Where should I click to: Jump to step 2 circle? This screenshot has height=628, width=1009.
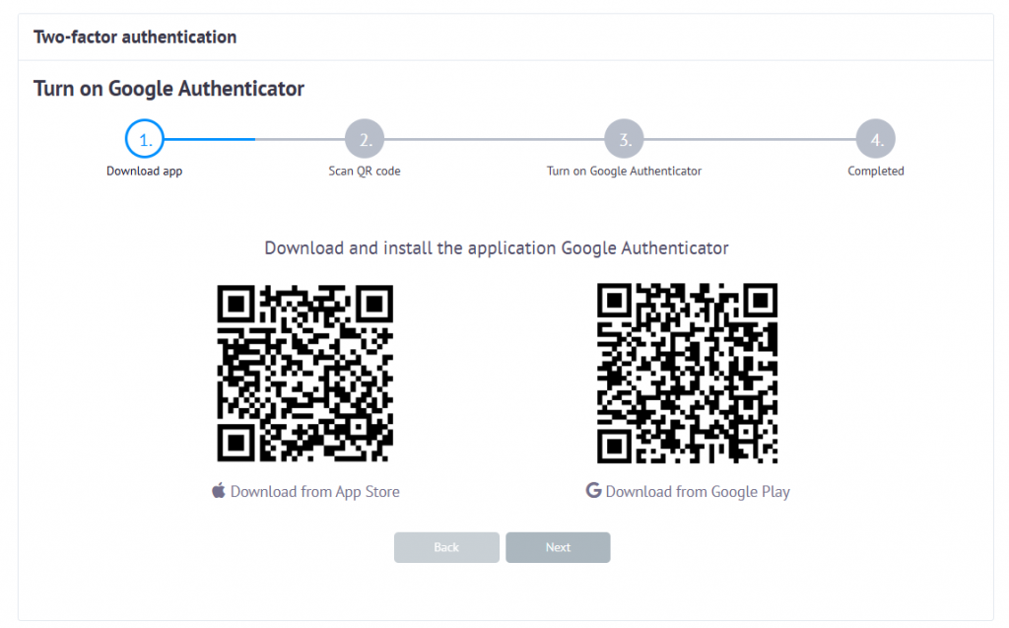coord(365,138)
